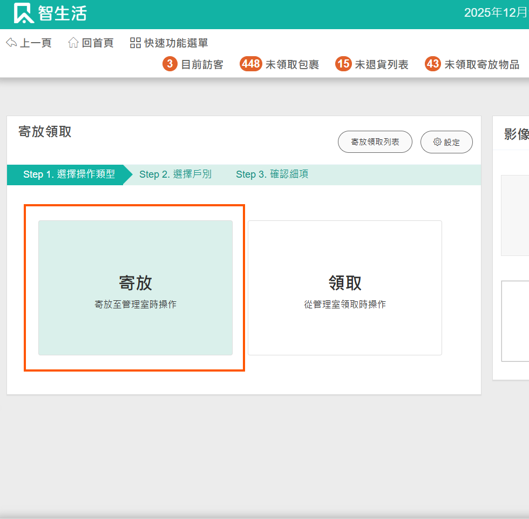Image resolution: width=529 pixels, height=519 pixels.
Task: Choose the 領取 operation card
Action: [x=344, y=288]
